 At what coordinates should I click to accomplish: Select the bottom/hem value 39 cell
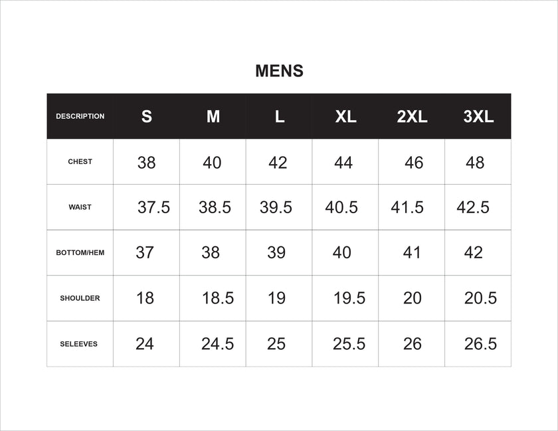[276, 252]
